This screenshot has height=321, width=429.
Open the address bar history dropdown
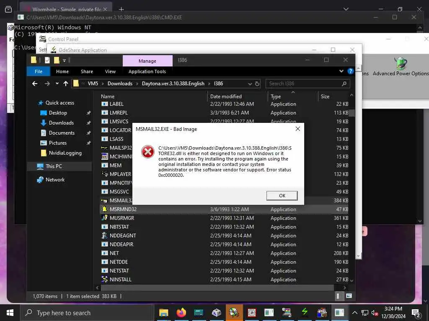point(250,84)
